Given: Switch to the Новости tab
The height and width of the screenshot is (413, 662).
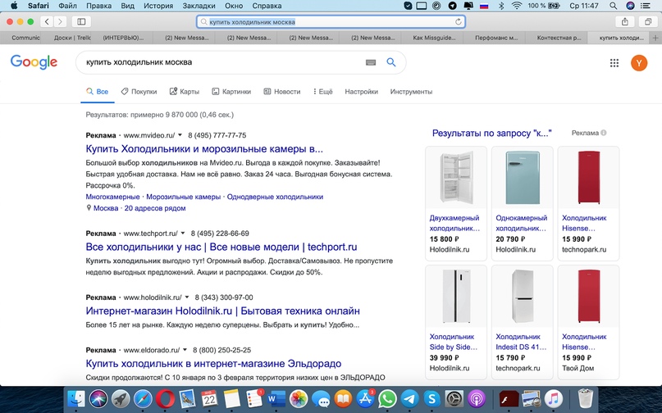Looking at the screenshot, I should [x=282, y=92].
